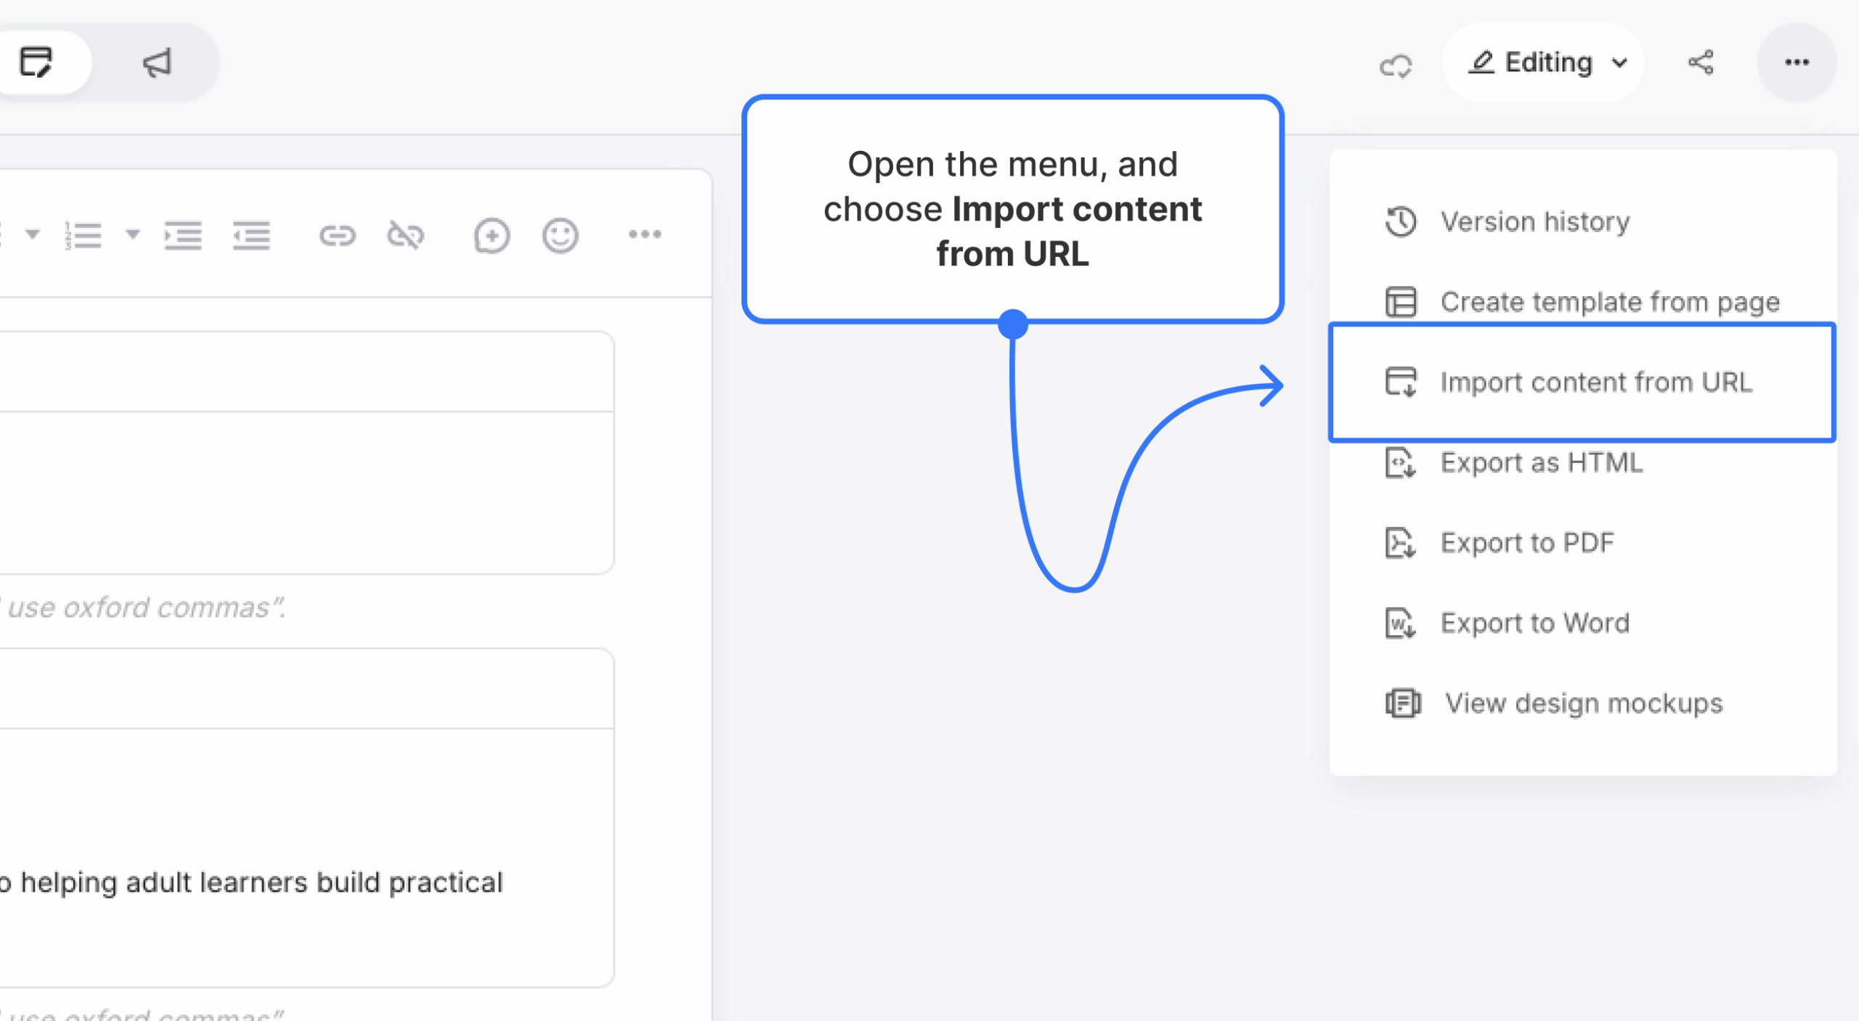The height and width of the screenshot is (1021, 1859).
Task: Open the Editing mode dropdown
Action: 1544,62
